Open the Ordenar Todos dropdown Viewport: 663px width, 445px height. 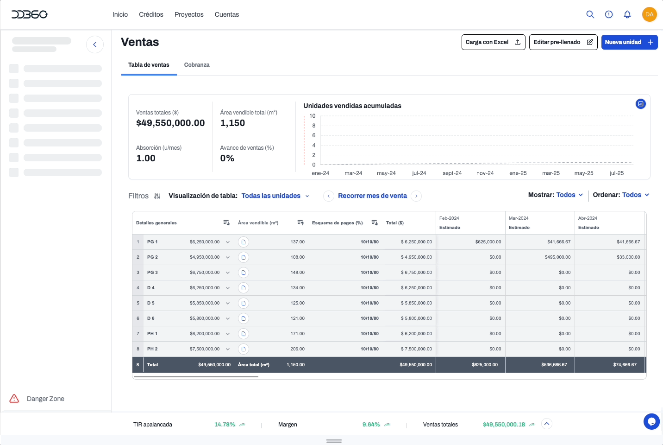click(635, 195)
